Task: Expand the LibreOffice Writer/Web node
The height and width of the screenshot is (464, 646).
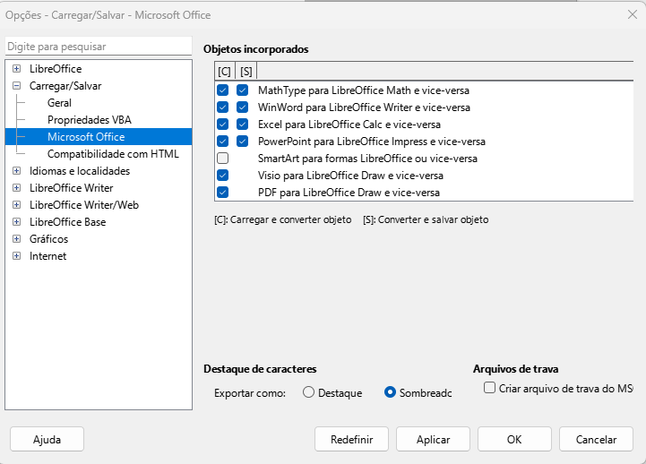Action: coord(16,204)
